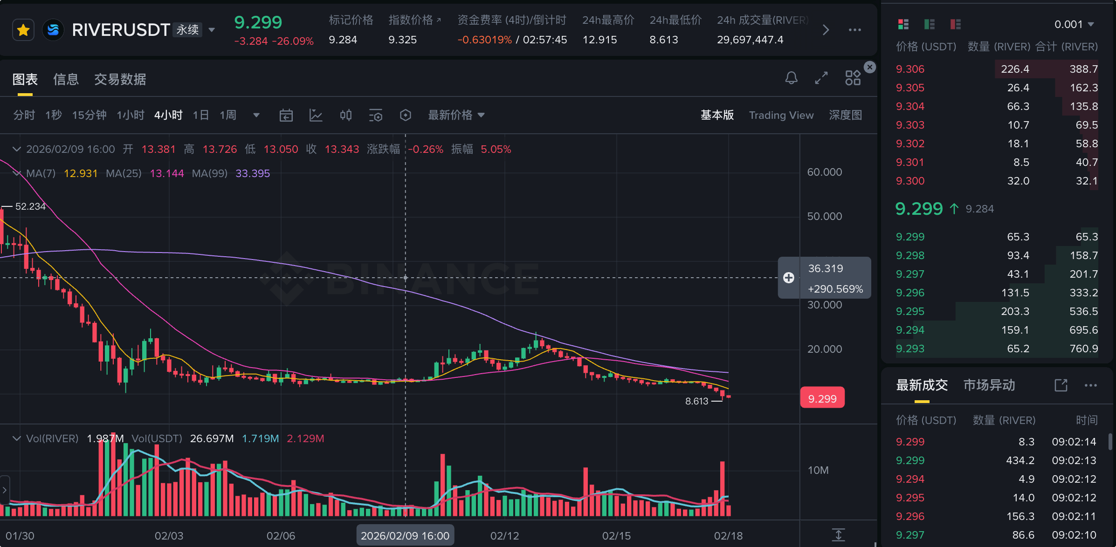Open the hexagon chart settings icon
This screenshot has height=547, width=1116.
(405, 115)
